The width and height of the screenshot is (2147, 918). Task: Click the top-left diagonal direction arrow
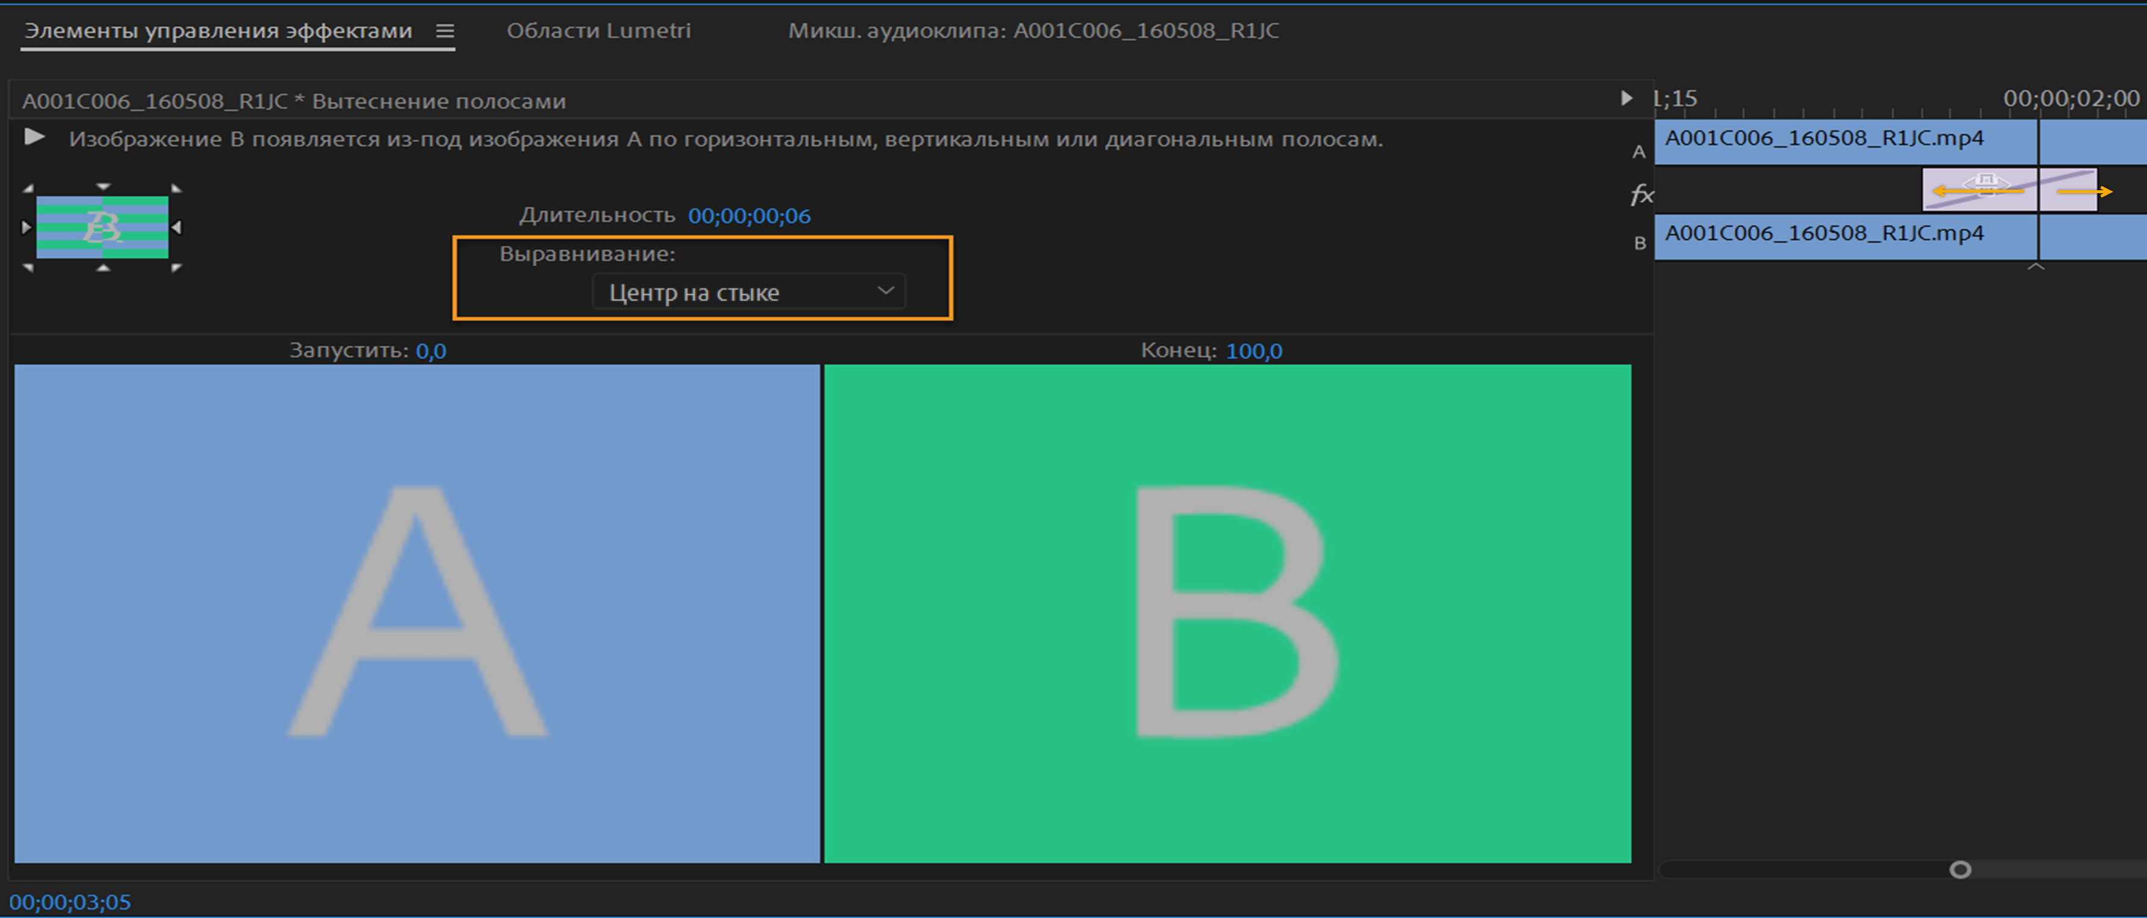28,189
